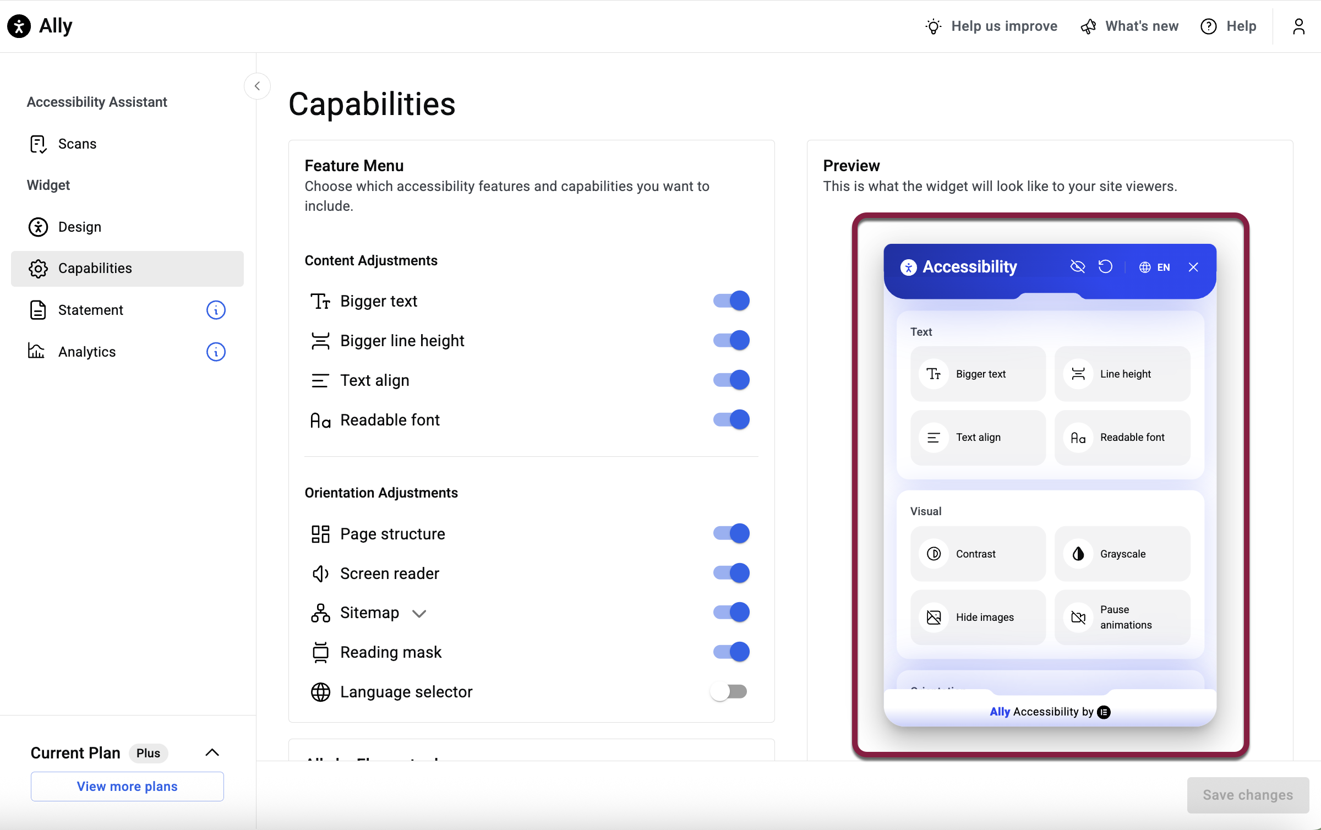Click the Analytics info icon
Image resolution: width=1321 pixels, height=830 pixels.
216,352
